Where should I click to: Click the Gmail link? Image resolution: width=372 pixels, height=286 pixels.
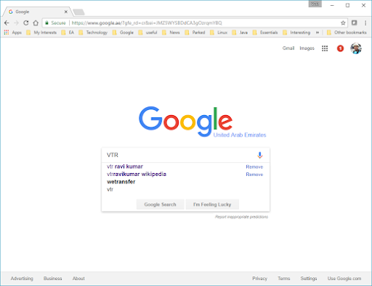(288, 48)
